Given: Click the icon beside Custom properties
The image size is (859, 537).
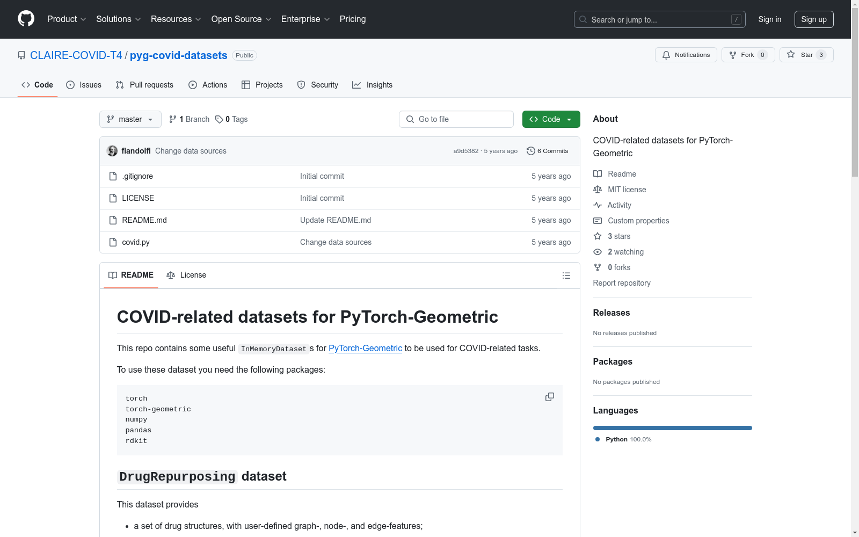Looking at the screenshot, I should pyautogui.click(x=598, y=221).
